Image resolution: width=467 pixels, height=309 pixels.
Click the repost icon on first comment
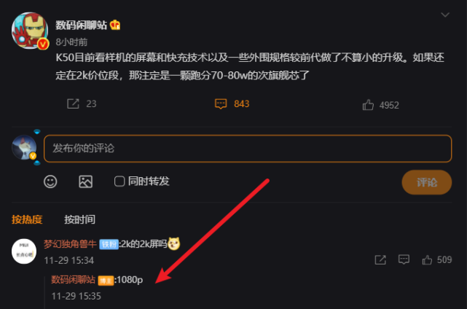(380, 260)
